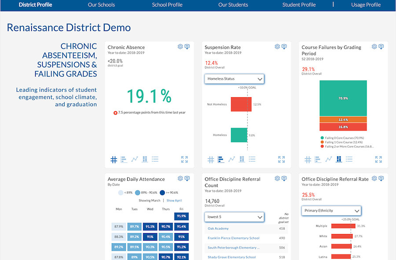
Task: Click the Show April link
Action: click(x=174, y=200)
